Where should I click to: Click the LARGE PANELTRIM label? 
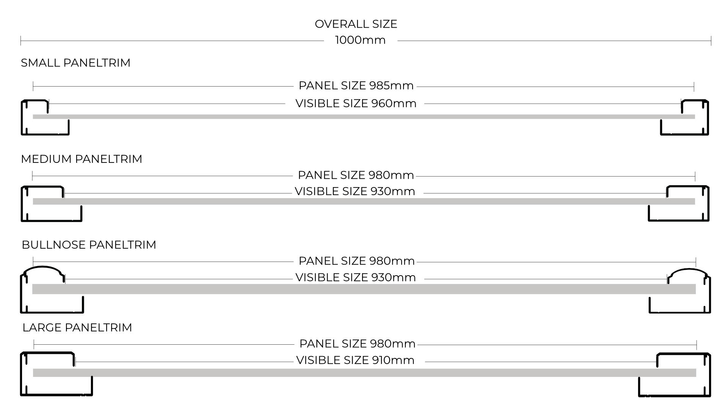click(77, 328)
